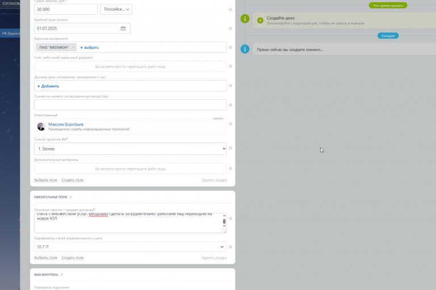
Task: Click the Что нужно сделать green badge
Action: tap(388, 6)
